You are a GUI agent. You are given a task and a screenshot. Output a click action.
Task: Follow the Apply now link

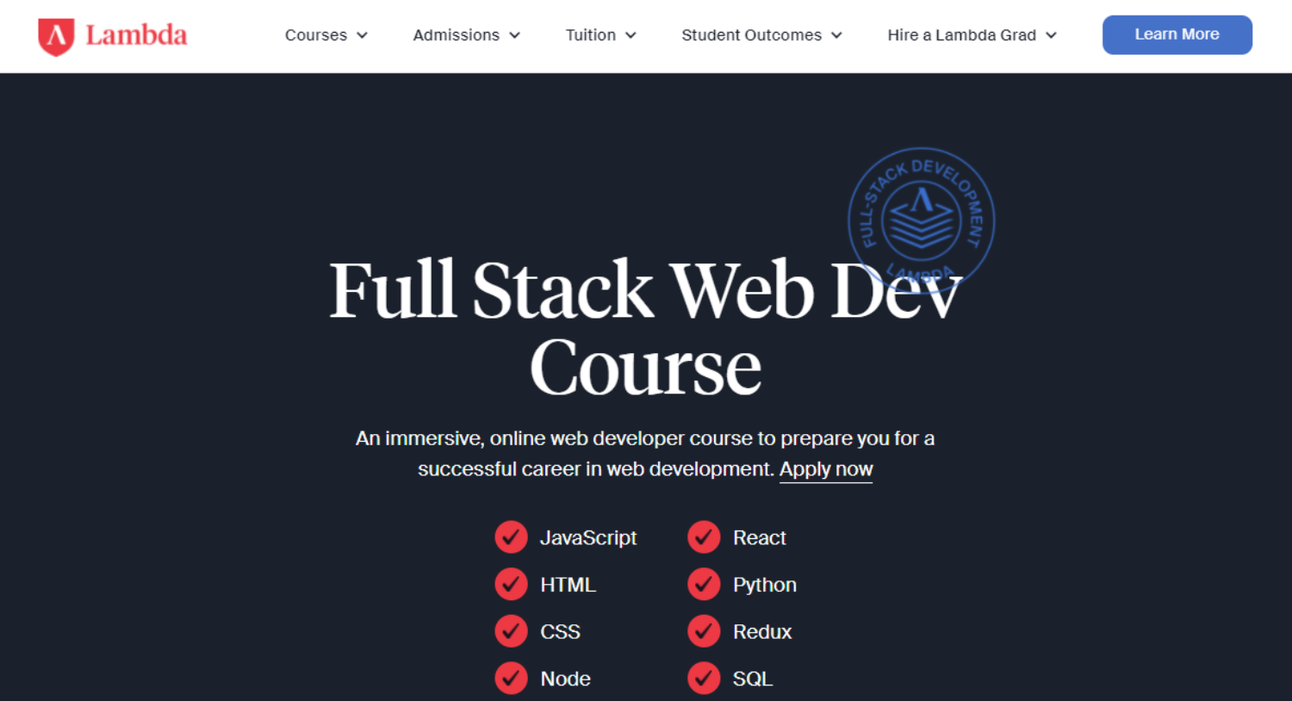tap(825, 468)
